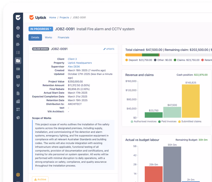
Task: Click the Scope of Works heading
Action: coord(42,118)
